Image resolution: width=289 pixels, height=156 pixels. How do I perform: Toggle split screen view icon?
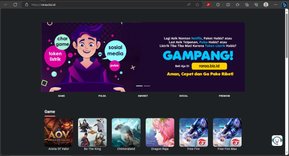click(228, 5)
